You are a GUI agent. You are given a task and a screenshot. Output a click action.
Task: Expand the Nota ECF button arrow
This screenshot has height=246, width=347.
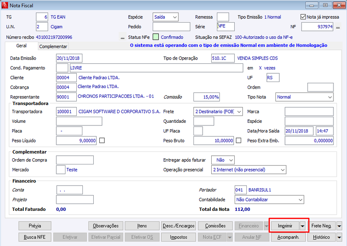tap(230, 237)
